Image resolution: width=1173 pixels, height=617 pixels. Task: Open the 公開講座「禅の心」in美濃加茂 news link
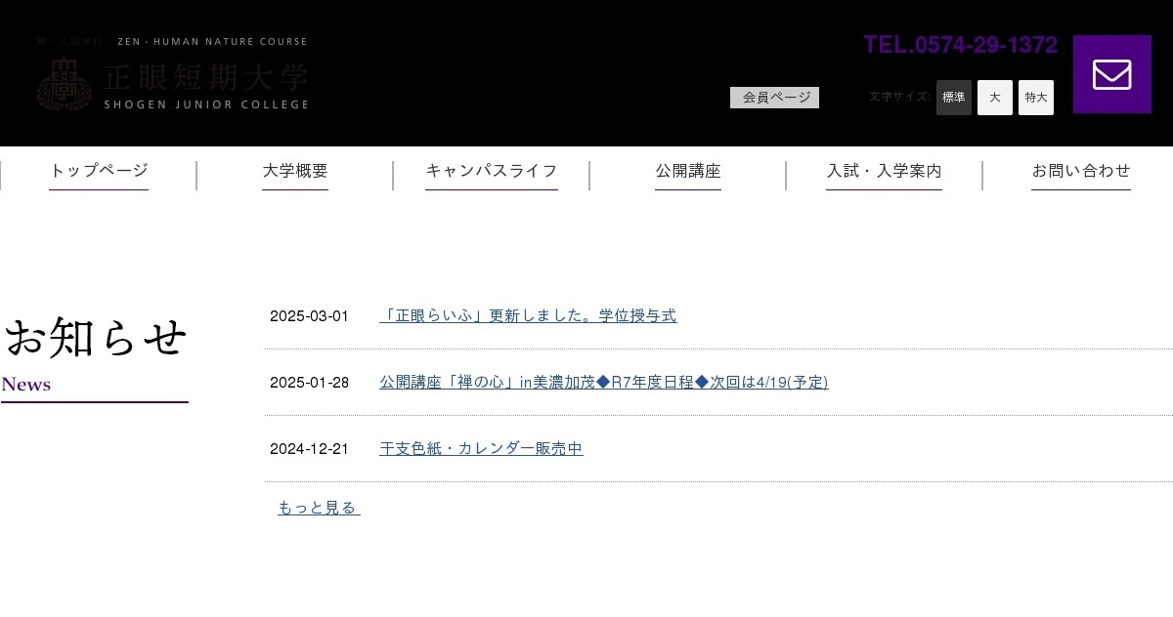[x=604, y=382]
